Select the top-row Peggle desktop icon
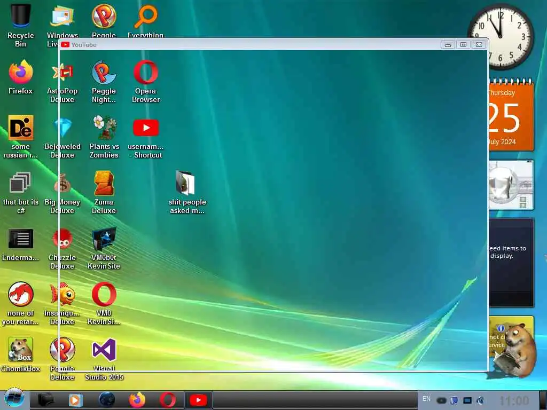Screen dimensions: 547x410 click(x=104, y=17)
